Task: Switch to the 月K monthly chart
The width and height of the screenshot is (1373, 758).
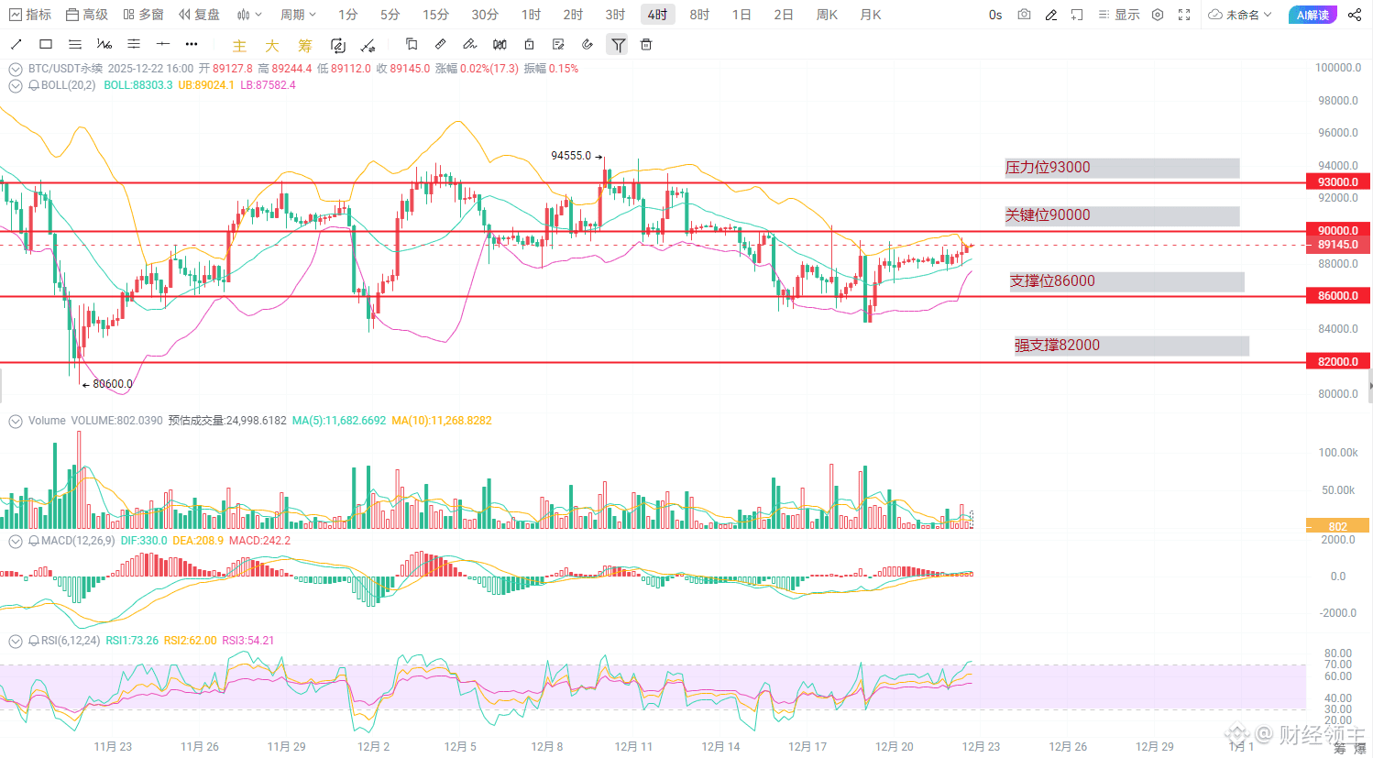Action: (871, 15)
